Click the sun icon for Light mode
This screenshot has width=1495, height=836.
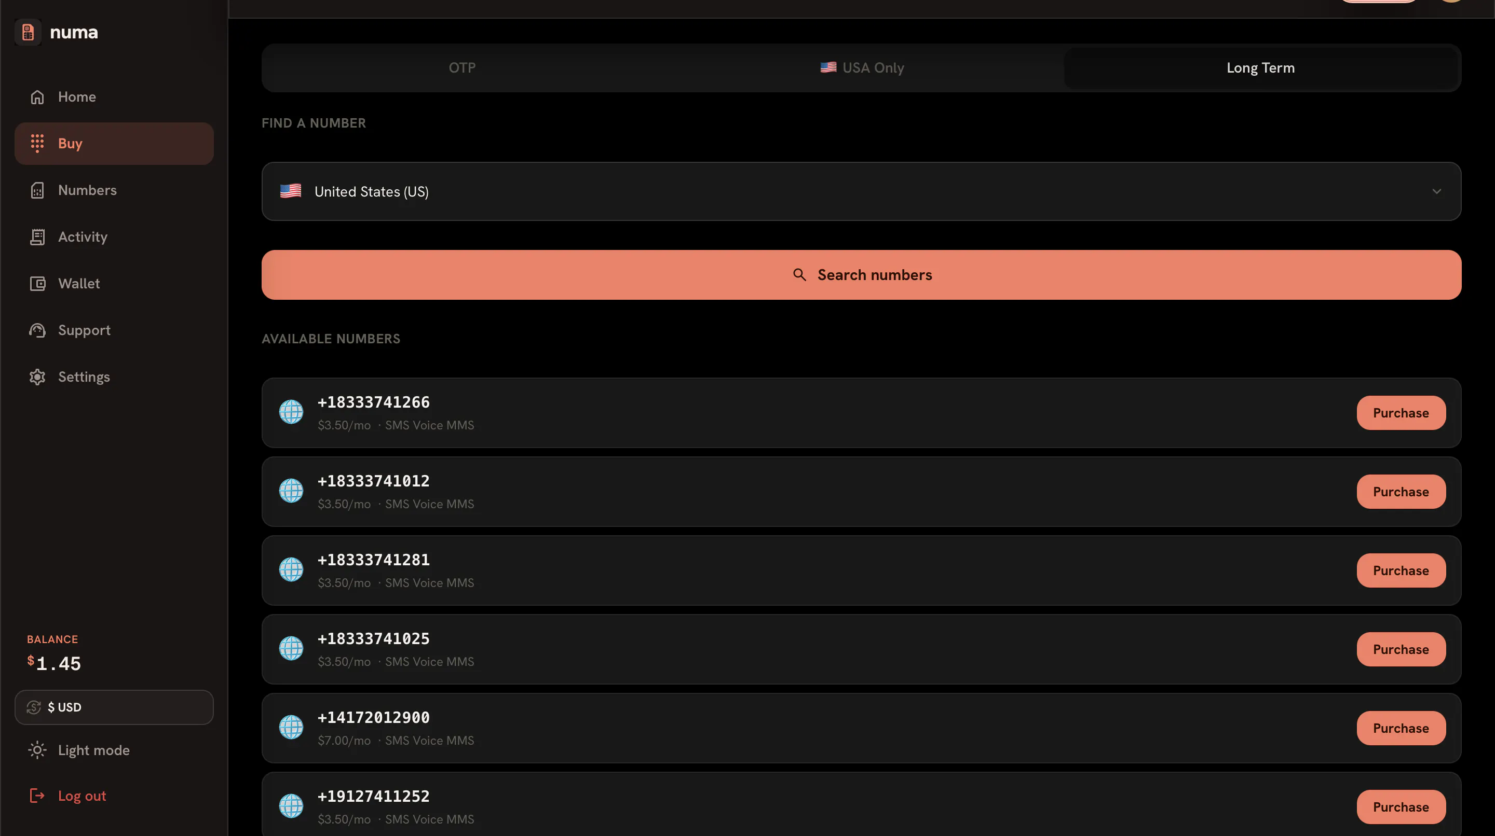coord(37,749)
